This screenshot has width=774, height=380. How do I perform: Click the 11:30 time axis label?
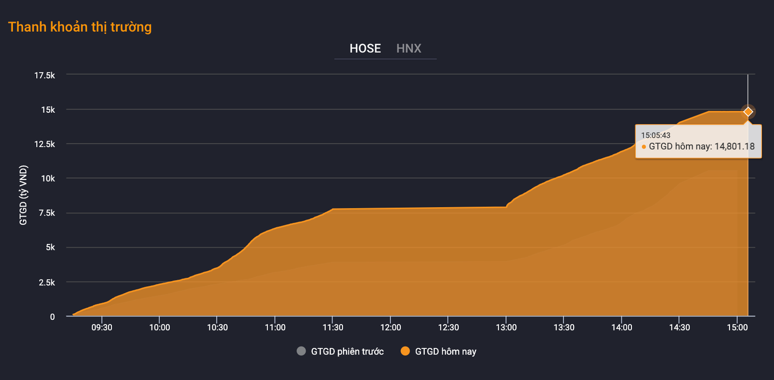(x=332, y=328)
